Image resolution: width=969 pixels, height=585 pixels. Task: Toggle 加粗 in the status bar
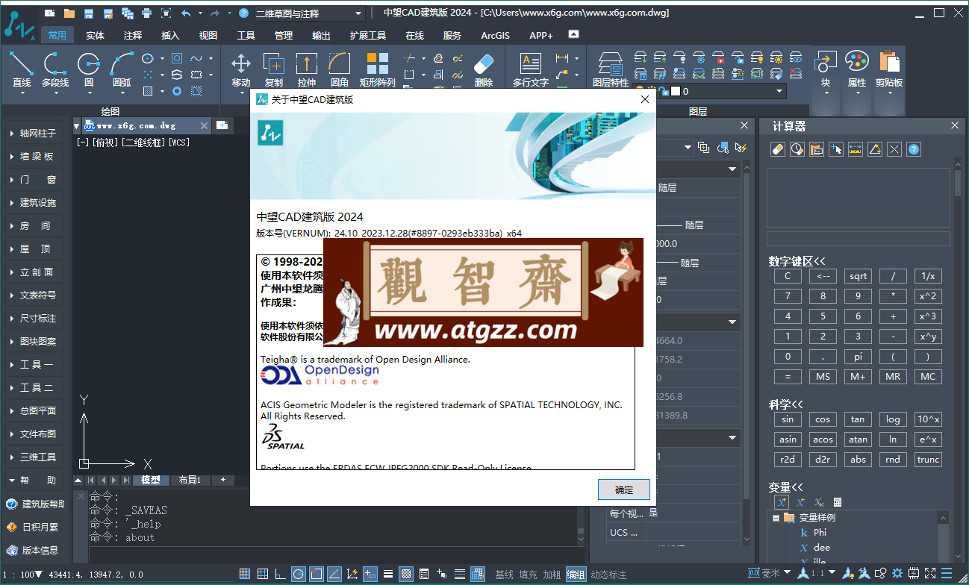click(552, 575)
